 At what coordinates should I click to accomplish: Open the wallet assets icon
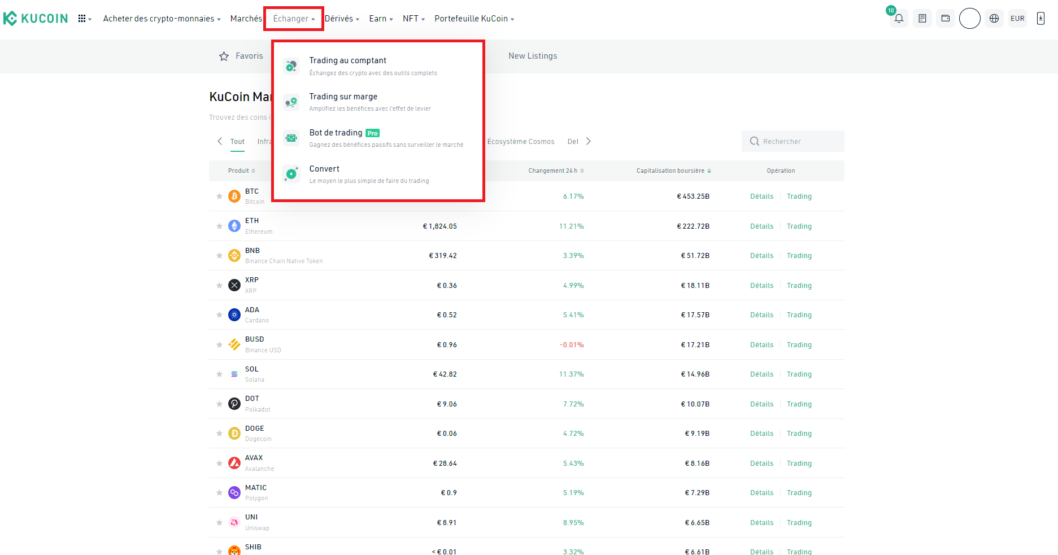[946, 19]
